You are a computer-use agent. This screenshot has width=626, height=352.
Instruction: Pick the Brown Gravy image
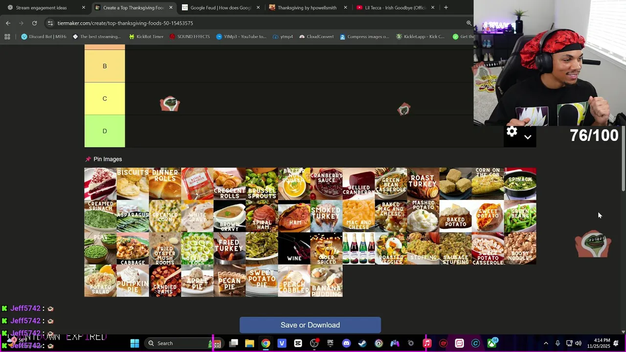tap(229, 216)
